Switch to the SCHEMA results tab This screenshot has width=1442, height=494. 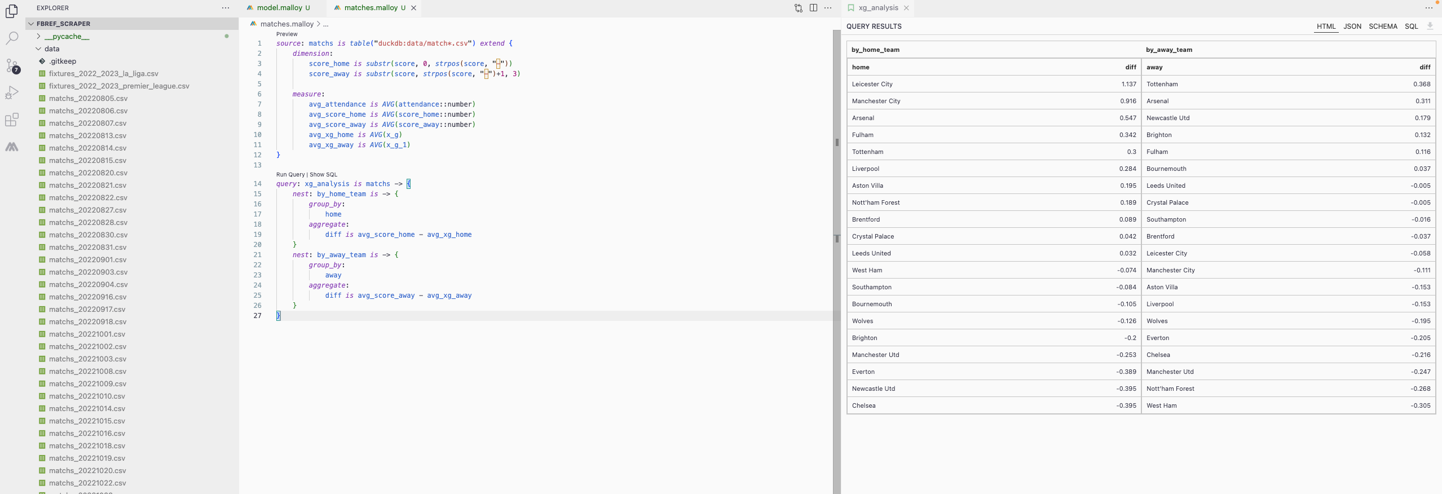[1383, 27]
